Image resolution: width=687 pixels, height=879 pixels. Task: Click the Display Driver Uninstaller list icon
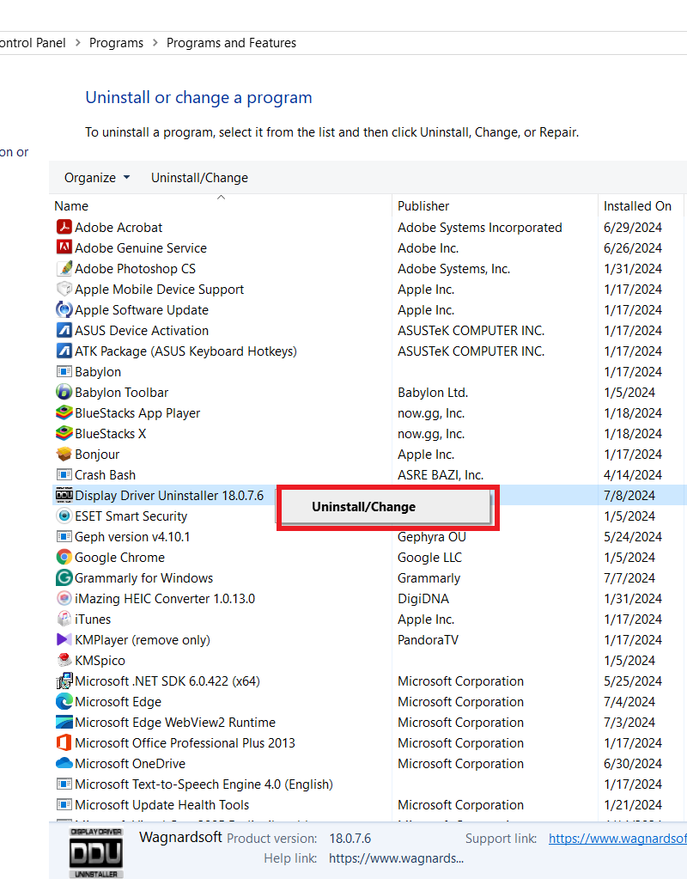[64, 495]
